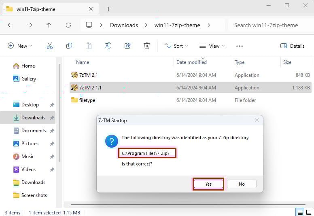Toggle the Details pane
The height and width of the screenshot is (216, 314).
tap(293, 46)
